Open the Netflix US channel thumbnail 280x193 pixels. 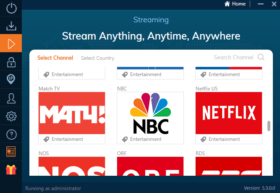pyautogui.click(x=228, y=113)
